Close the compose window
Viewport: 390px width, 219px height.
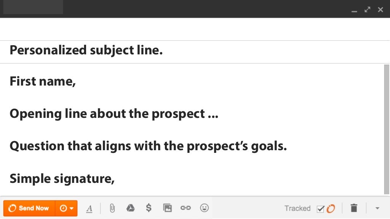click(x=380, y=10)
